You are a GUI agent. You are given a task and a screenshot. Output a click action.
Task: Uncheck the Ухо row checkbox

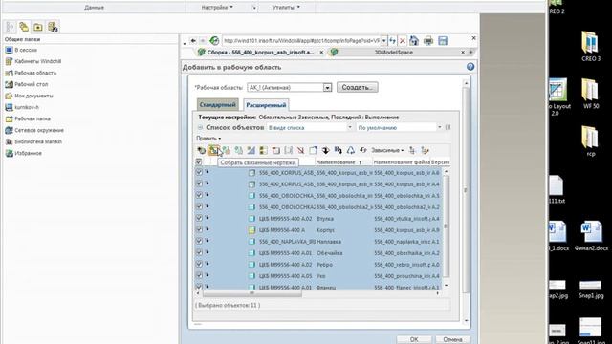coord(199,275)
